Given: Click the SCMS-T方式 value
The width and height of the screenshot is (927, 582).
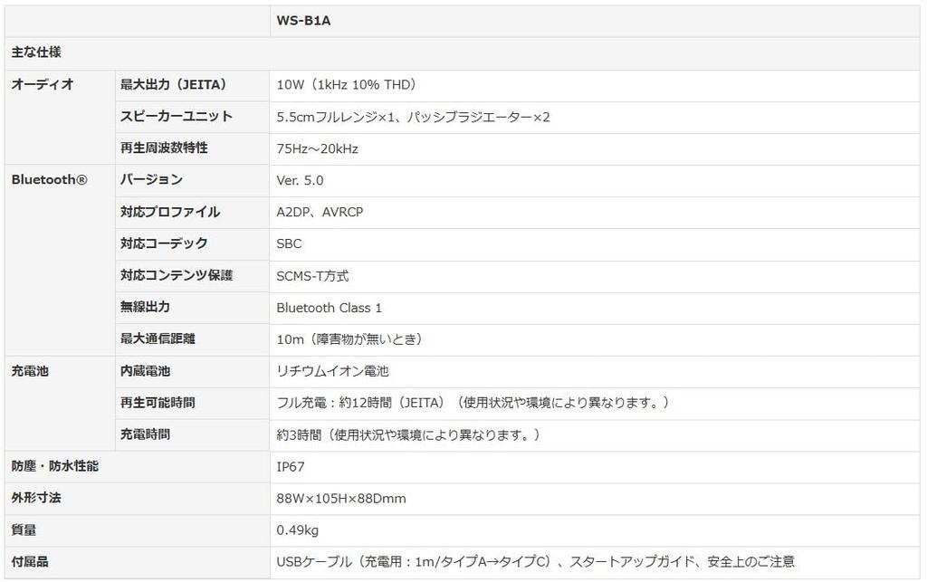Looking at the screenshot, I should click(312, 276).
